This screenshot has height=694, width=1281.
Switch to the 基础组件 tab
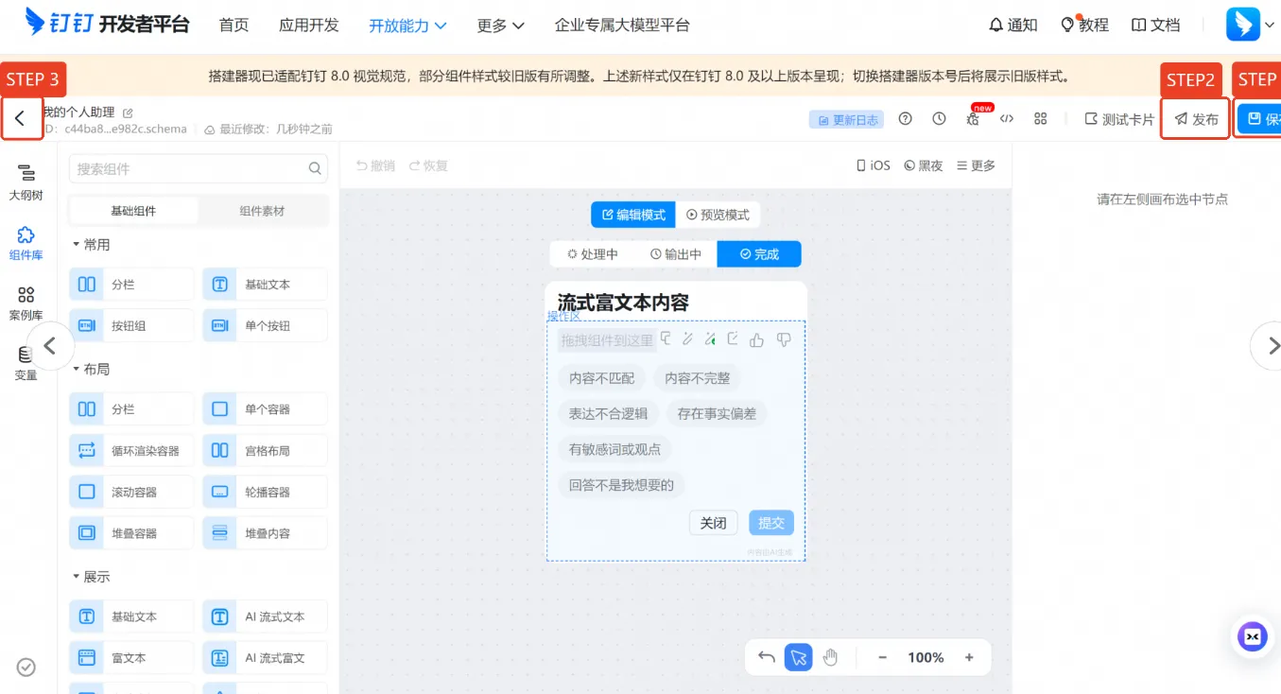coord(133,211)
